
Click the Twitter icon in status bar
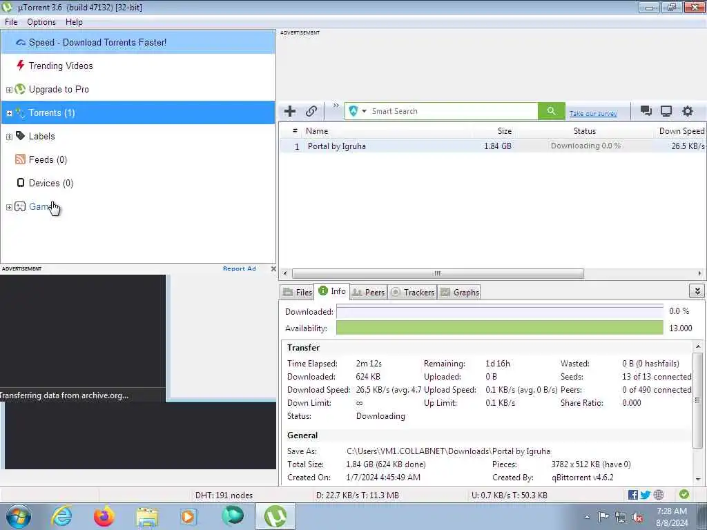[646, 495]
